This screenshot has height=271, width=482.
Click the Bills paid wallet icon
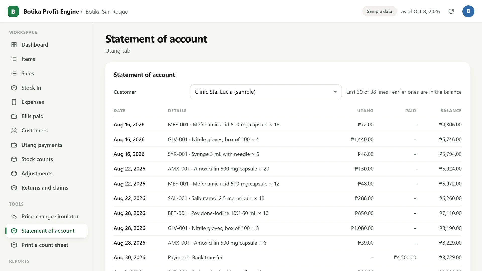point(14,116)
